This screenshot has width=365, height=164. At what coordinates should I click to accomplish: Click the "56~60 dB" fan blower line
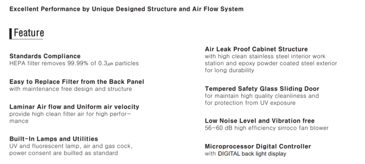266,128
